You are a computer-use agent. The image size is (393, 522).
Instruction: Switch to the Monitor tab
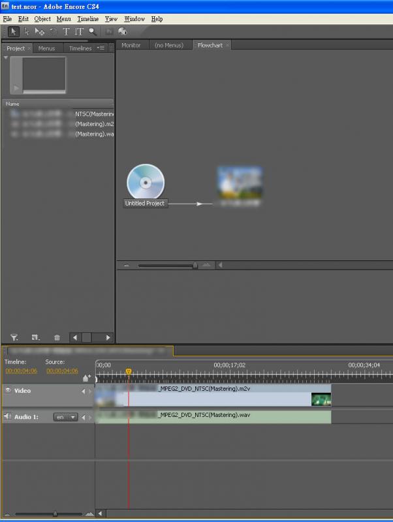131,46
